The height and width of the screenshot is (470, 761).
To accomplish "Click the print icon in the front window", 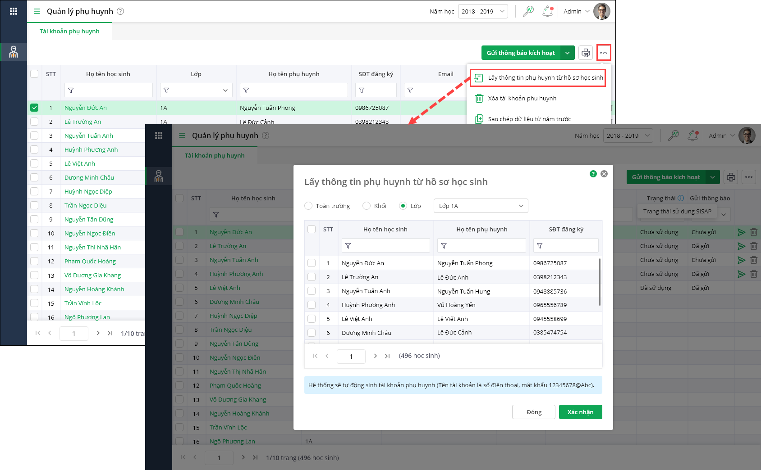I will tap(731, 177).
